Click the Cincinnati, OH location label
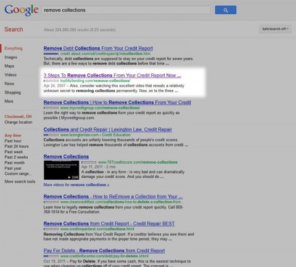 (18, 116)
